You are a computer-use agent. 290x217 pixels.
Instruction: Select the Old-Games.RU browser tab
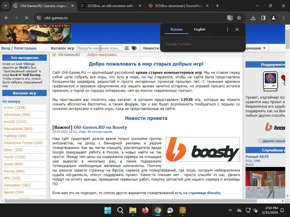tap(44, 6)
